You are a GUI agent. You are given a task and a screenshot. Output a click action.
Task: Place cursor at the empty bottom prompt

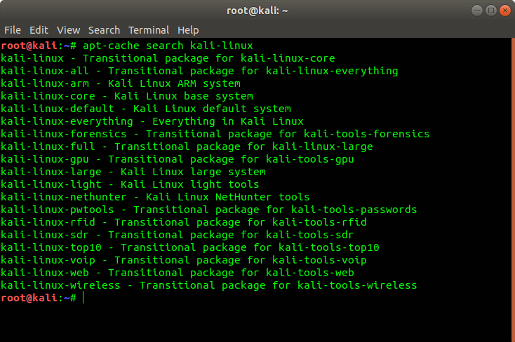coord(83,298)
